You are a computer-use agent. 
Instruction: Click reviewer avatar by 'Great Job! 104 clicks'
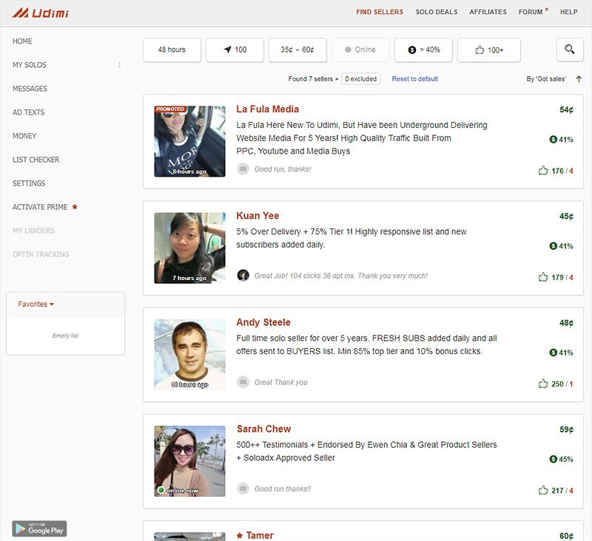pyautogui.click(x=243, y=276)
